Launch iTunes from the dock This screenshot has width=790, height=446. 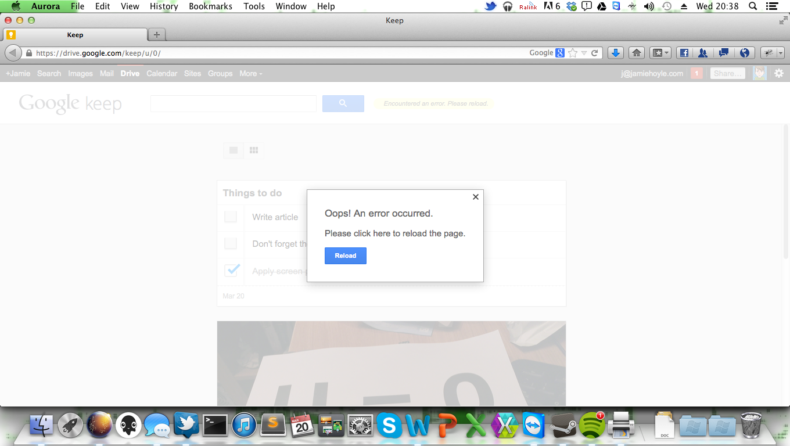coord(244,426)
